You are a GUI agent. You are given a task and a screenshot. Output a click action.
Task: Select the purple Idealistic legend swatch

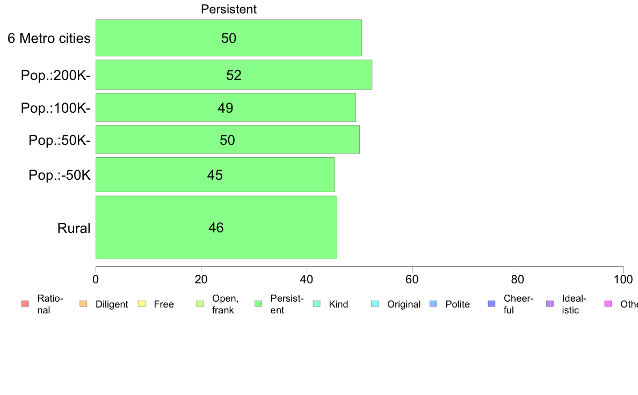coord(550,304)
